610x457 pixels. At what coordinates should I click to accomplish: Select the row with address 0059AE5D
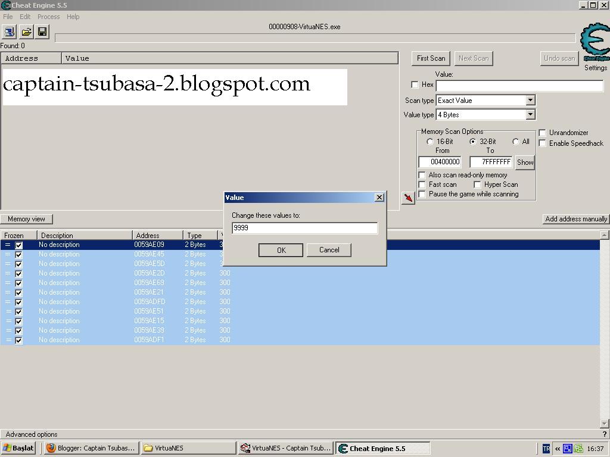300,264
